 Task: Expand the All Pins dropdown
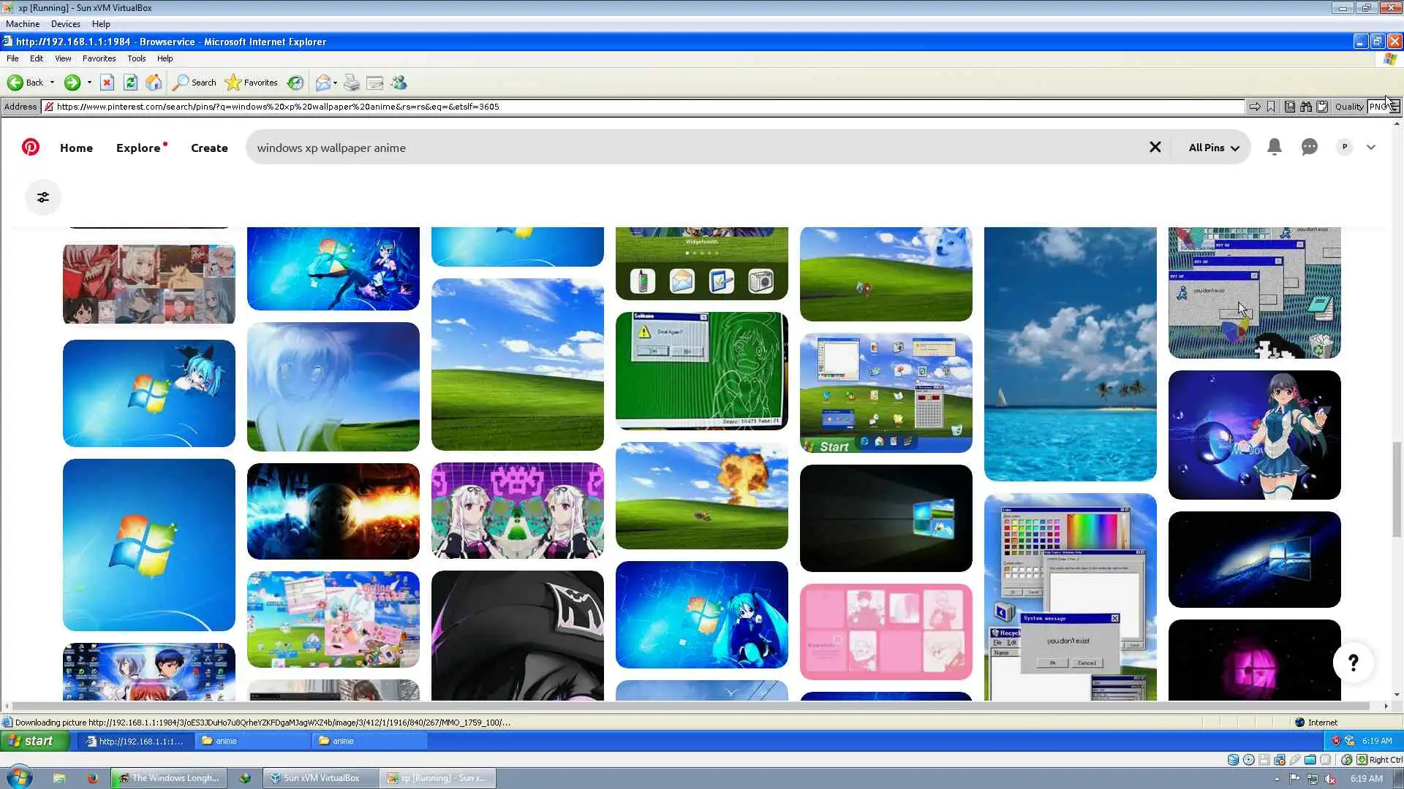(1213, 148)
